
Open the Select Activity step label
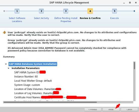tap(41, 18)
